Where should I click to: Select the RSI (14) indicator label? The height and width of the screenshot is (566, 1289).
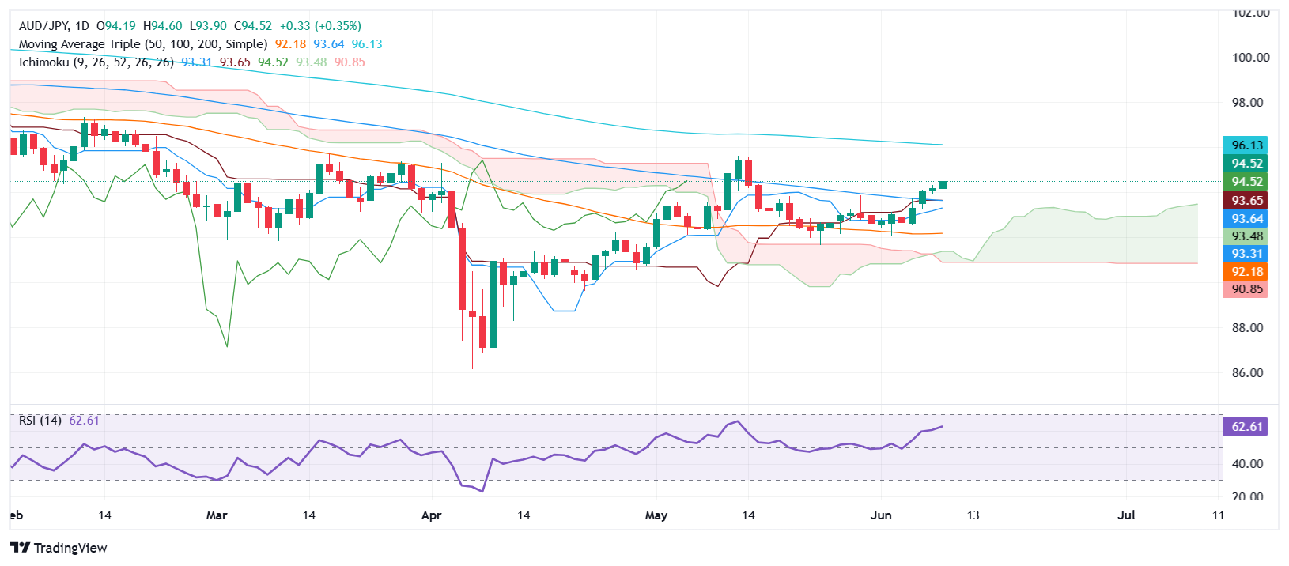point(40,421)
